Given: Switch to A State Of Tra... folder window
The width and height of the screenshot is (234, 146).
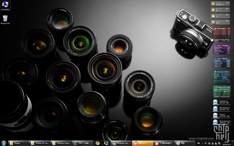Looking at the screenshot, I should [x=40, y=143].
